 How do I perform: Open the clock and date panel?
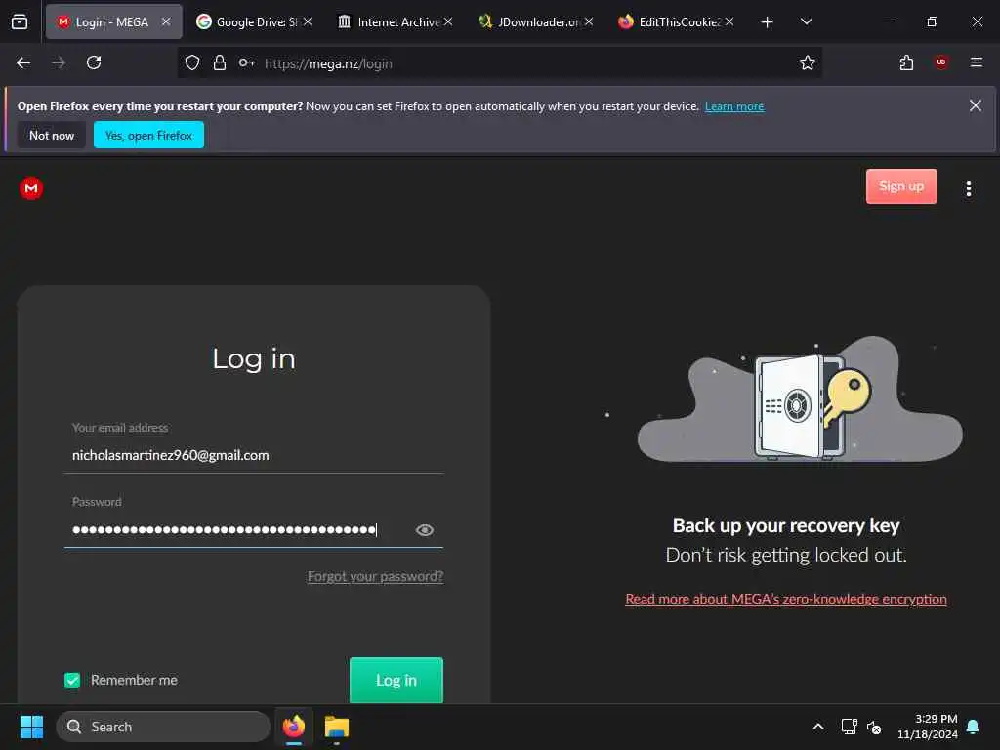coord(928,727)
